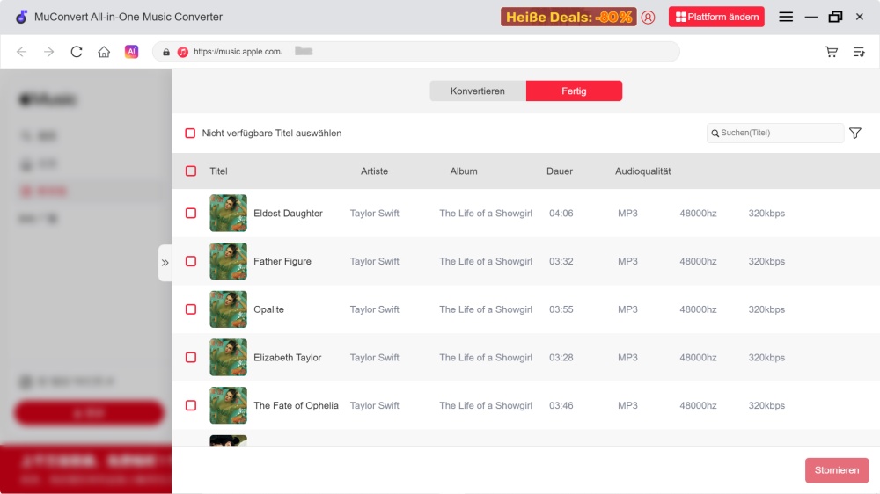Click the Album column header
This screenshot has height=494, width=880.
tap(464, 171)
